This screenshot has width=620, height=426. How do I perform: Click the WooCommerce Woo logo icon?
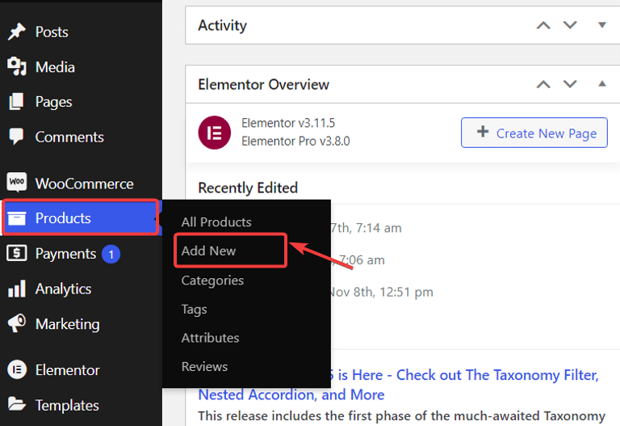click(17, 182)
